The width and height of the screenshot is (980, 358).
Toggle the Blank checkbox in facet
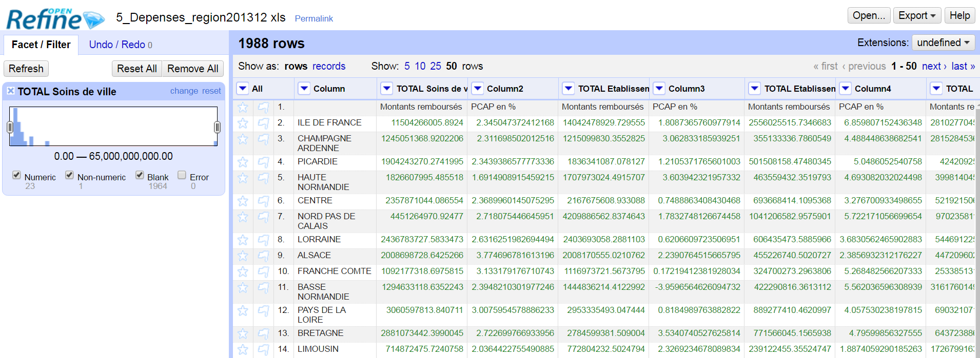click(140, 175)
